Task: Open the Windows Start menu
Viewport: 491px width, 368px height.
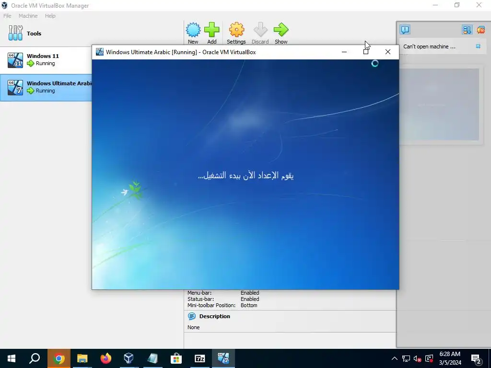Action: (12, 358)
